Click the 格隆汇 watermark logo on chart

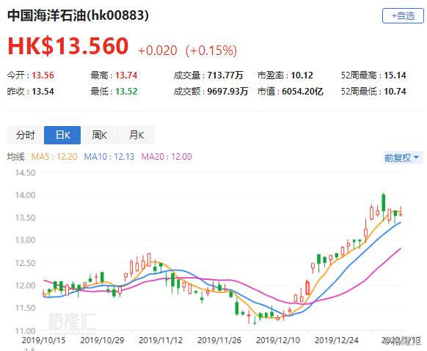[x=72, y=322]
